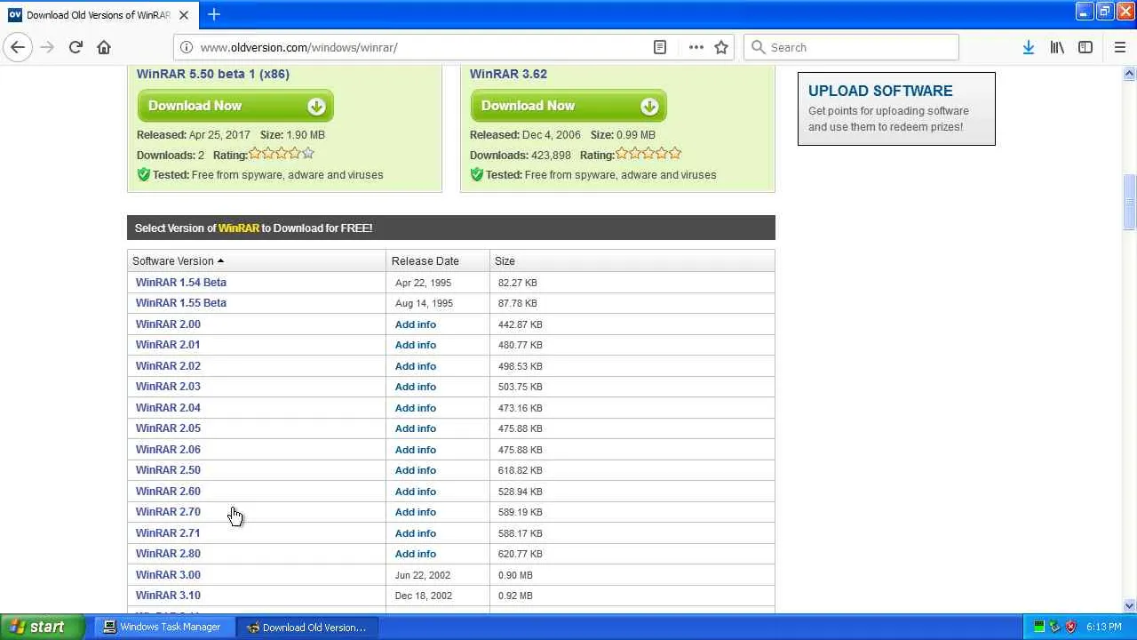Viewport: 1137px width, 640px height.
Task: Open WinRAR 2.01 version link
Action: (x=168, y=345)
